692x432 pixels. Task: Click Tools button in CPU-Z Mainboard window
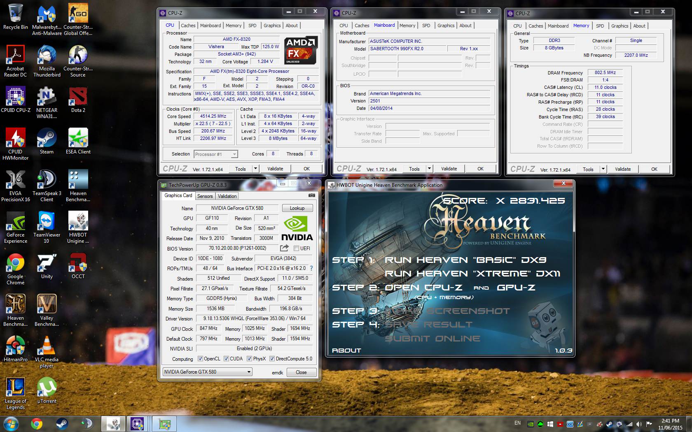pyautogui.click(x=414, y=169)
